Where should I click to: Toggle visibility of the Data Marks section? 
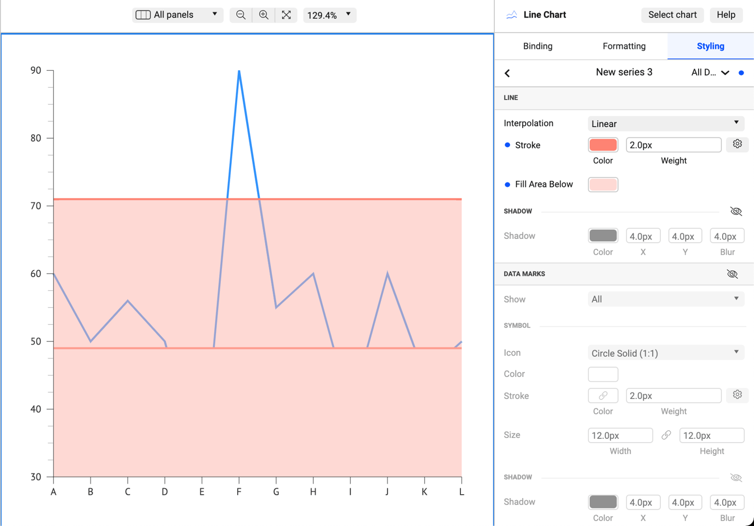733,274
